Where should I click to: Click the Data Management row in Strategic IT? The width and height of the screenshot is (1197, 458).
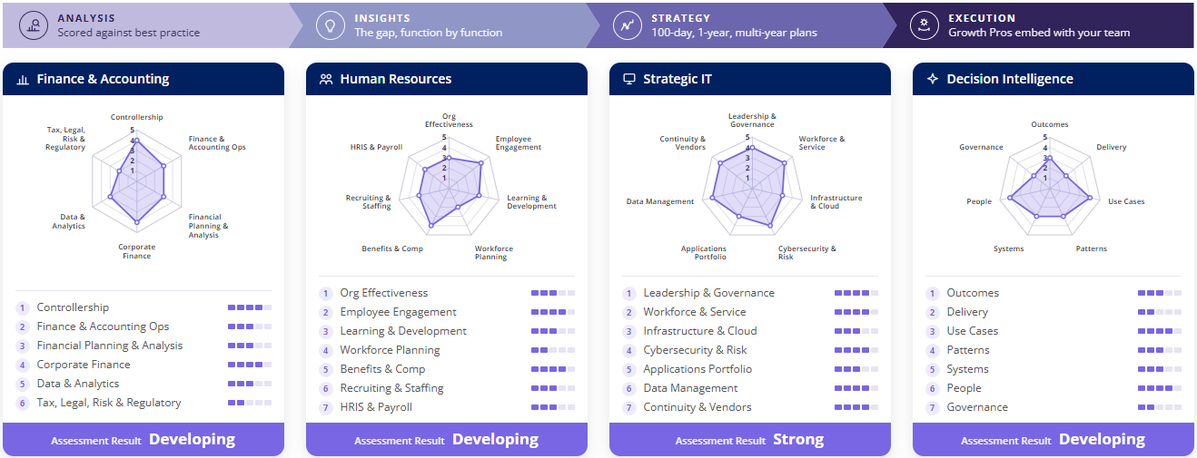click(x=750, y=388)
